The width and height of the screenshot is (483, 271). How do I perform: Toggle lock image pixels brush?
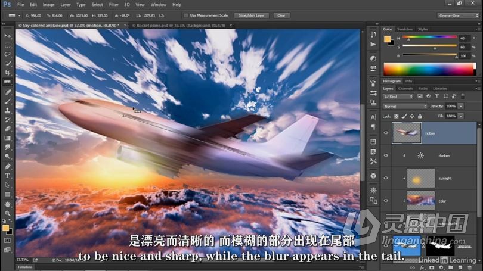click(404, 116)
